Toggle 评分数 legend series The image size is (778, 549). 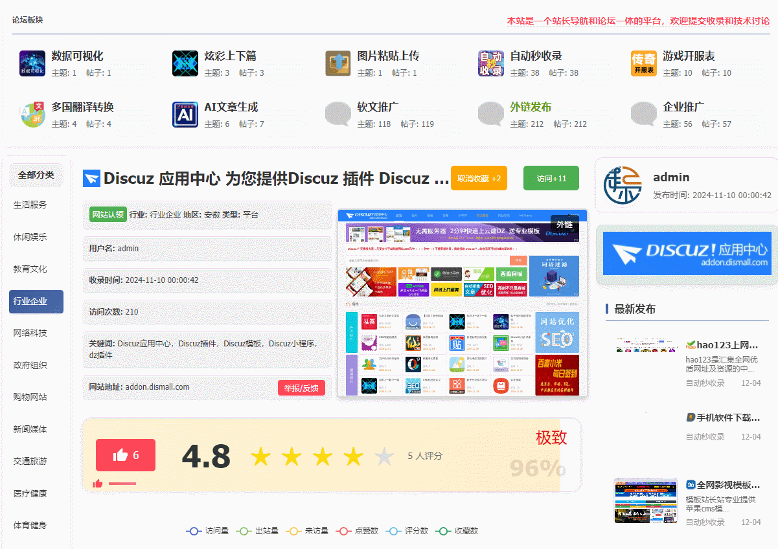tap(407, 531)
